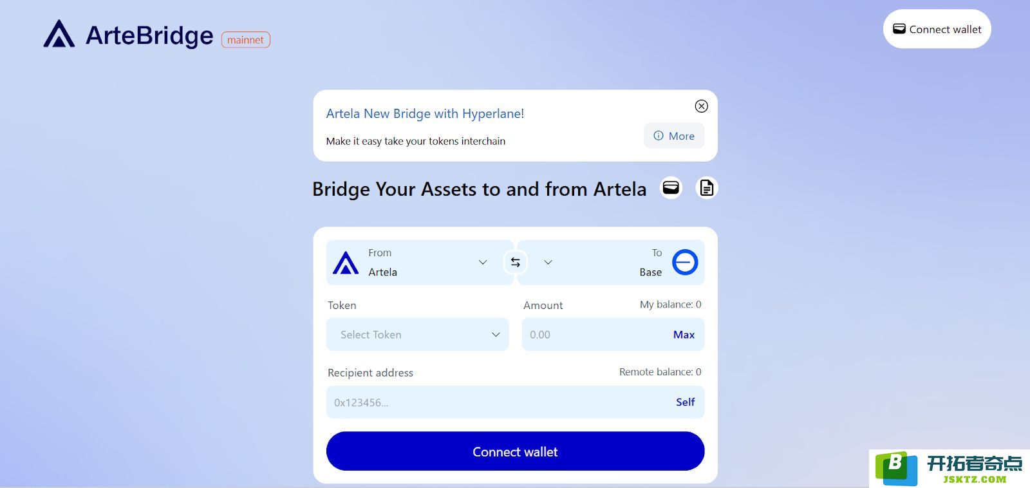
Task: Click the Artela chain logo in the From box
Action: pos(346,263)
